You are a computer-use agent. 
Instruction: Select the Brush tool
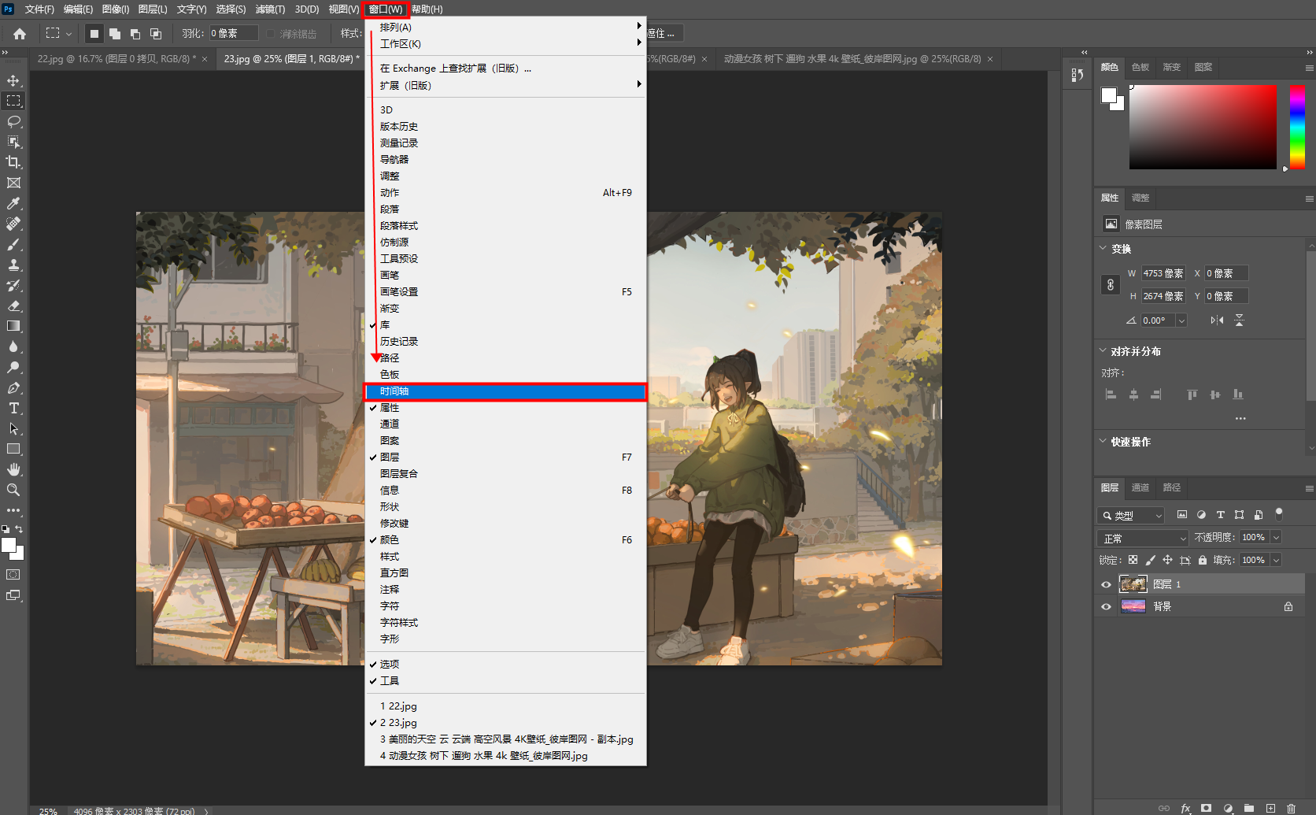(x=13, y=244)
